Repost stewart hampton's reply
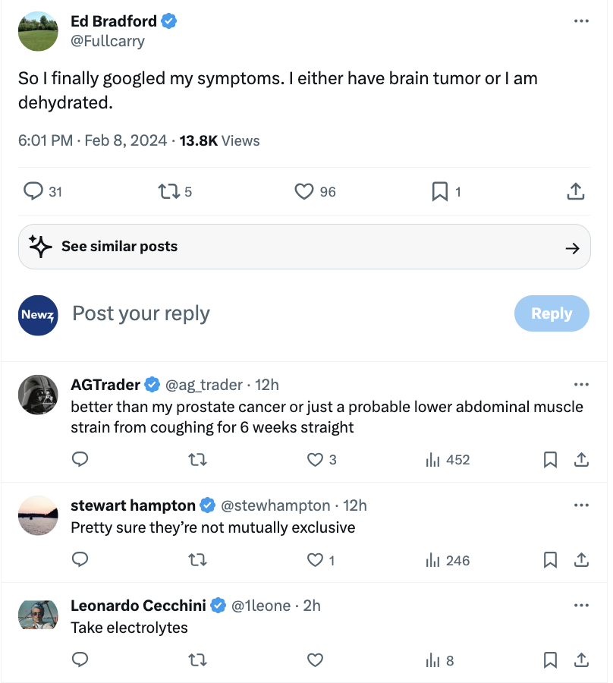This screenshot has width=613, height=683. (198, 560)
